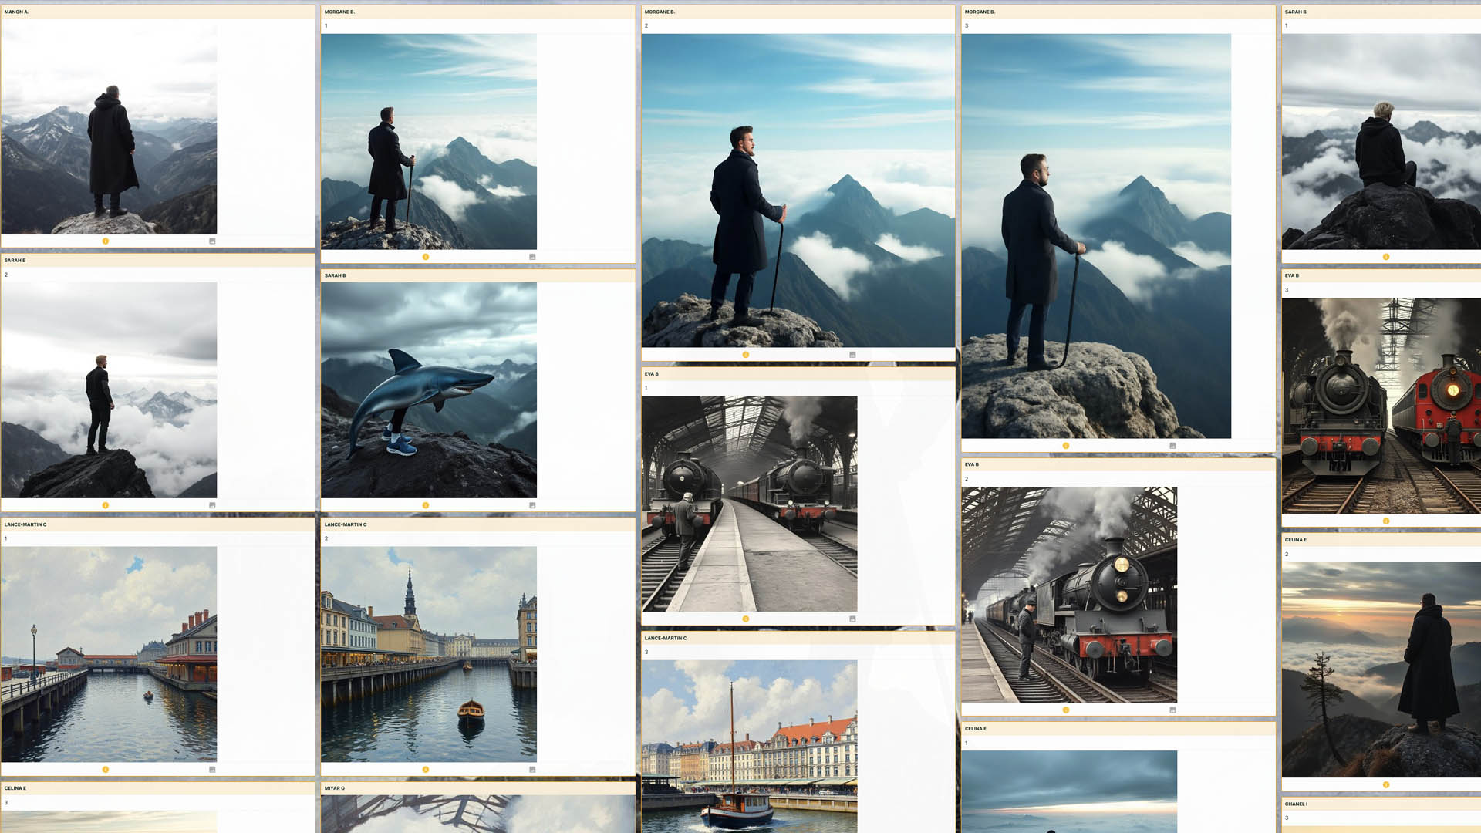Click yellow info icon on Sarah B card 2

(x=106, y=506)
